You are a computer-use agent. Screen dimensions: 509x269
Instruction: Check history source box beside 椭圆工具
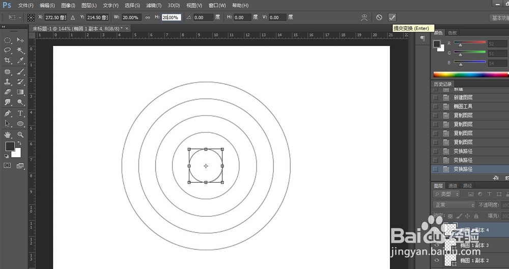[x=436, y=106]
